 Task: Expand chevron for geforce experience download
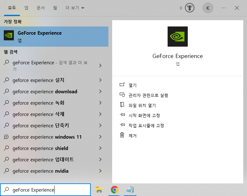click(x=100, y=91)
